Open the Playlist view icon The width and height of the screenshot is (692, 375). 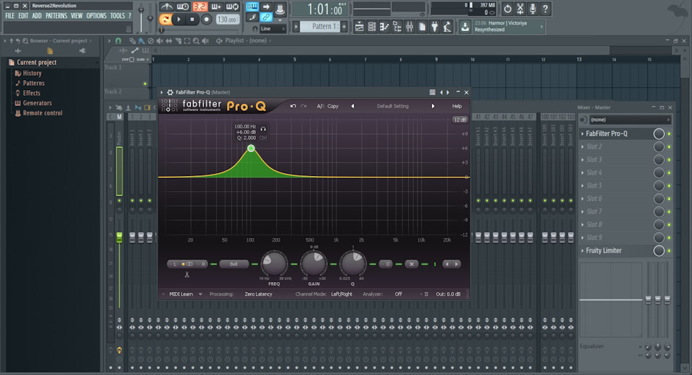359,27
